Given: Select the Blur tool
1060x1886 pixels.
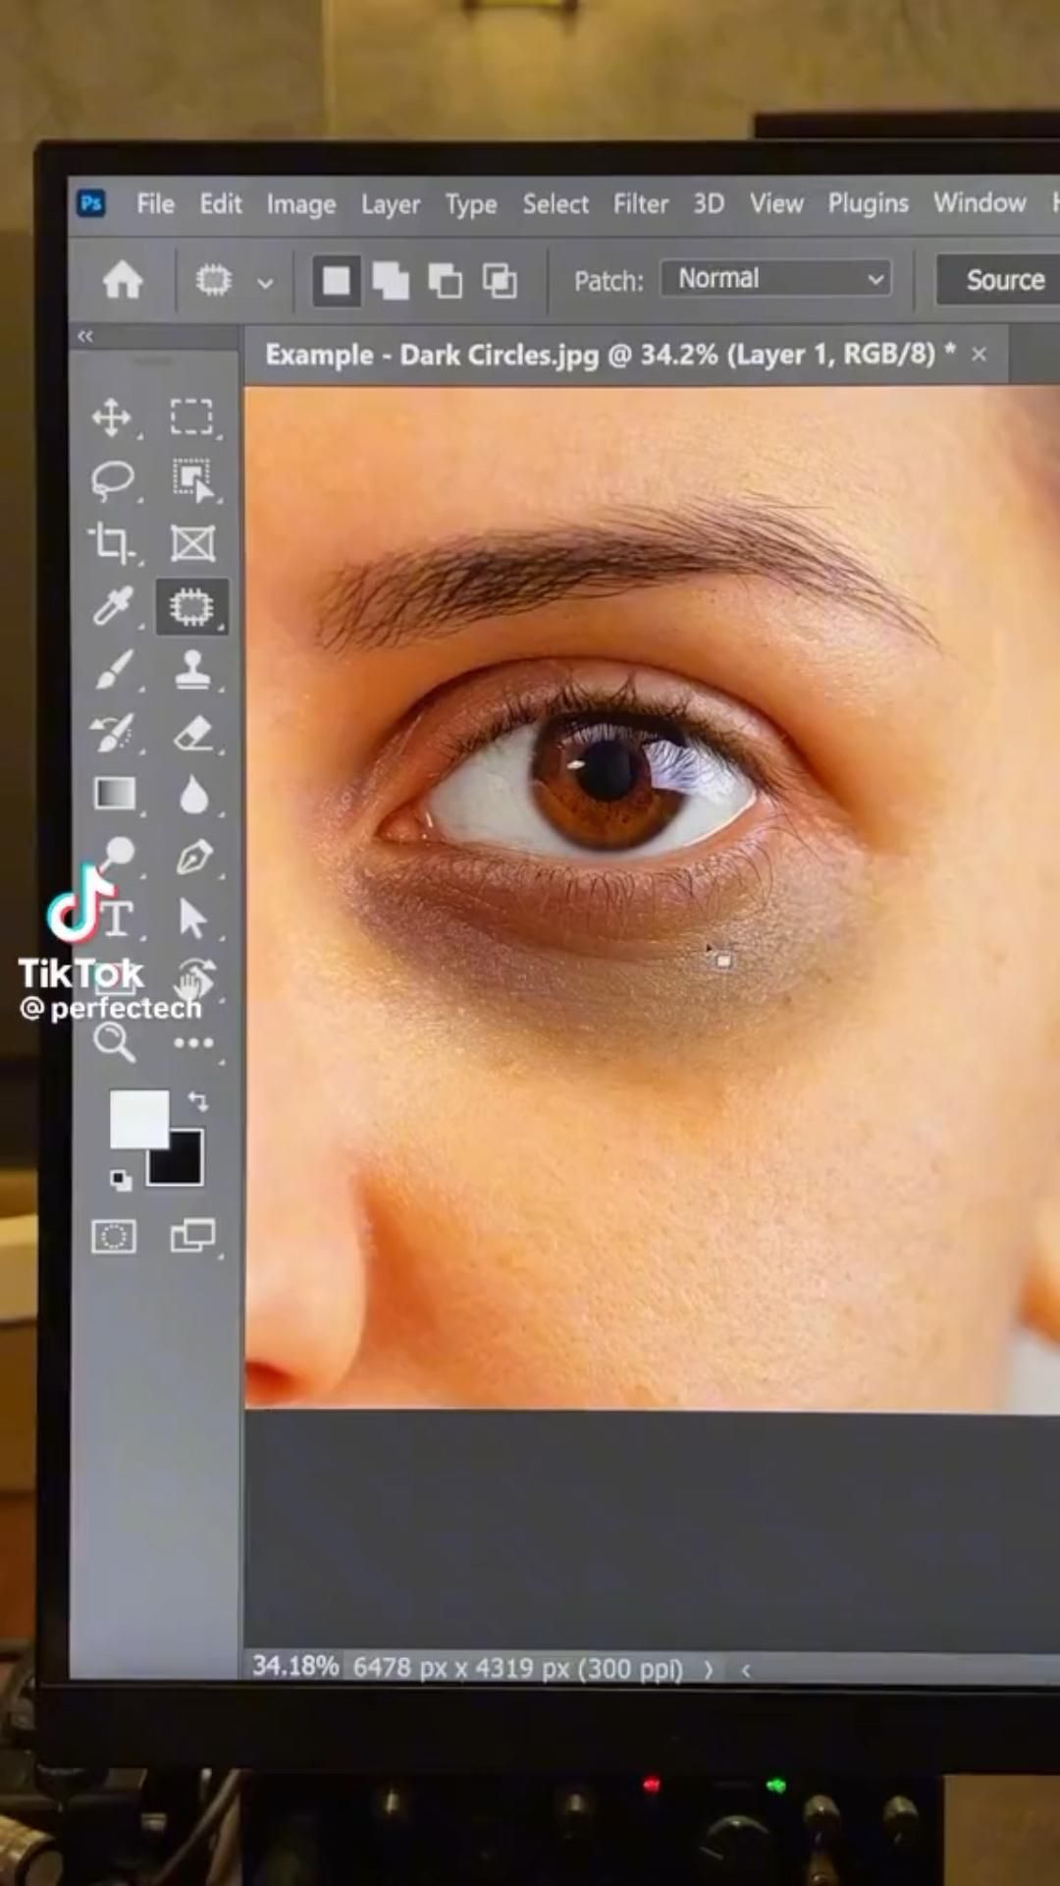Looking at the screenshot, I should coord(193,795).
